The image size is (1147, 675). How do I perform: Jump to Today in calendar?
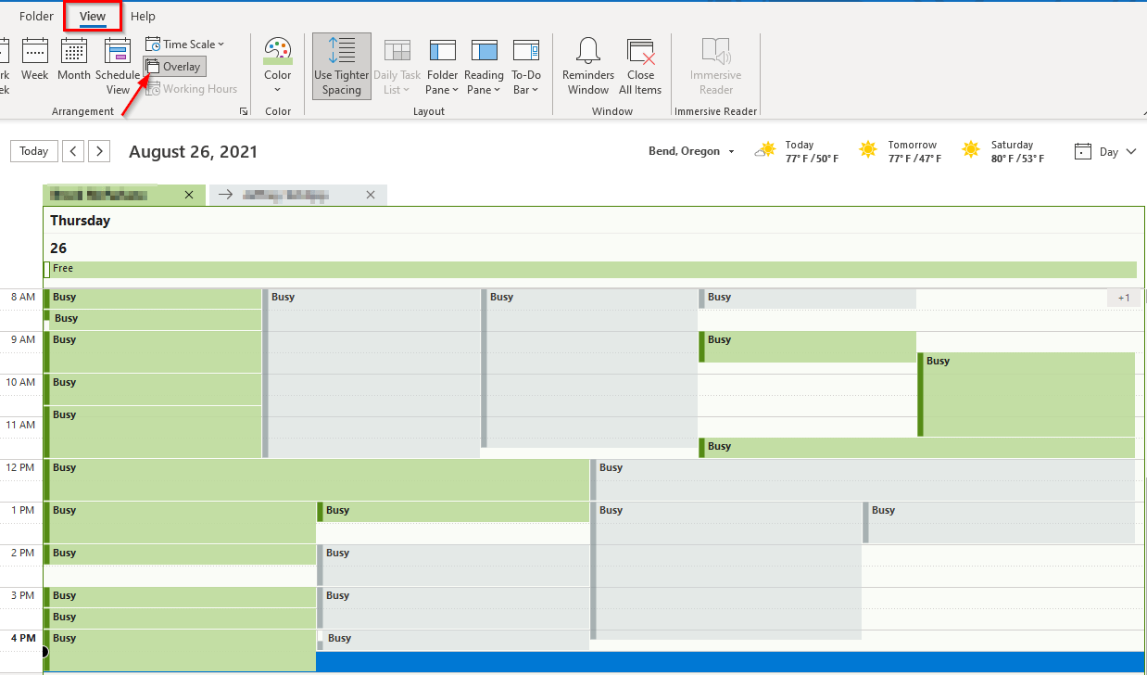[34, 151]
